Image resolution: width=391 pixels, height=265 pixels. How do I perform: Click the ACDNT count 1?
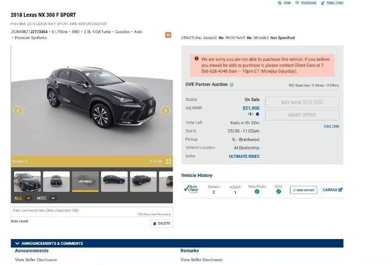coord(235,192)
